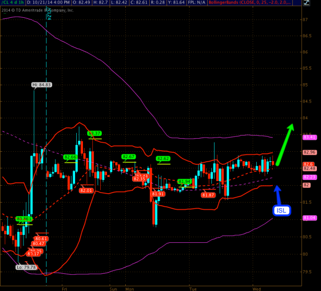The width and height of the screenshot is (321, 291).
Task: Click the magenta 83.41 price axis tag
Action: coord(309,137)
